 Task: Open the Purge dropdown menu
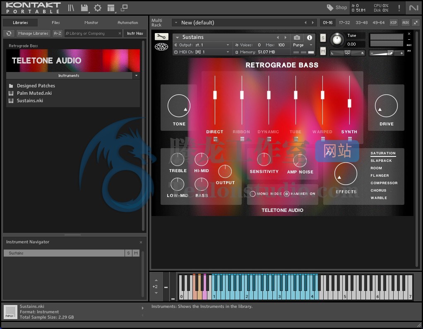303,45
